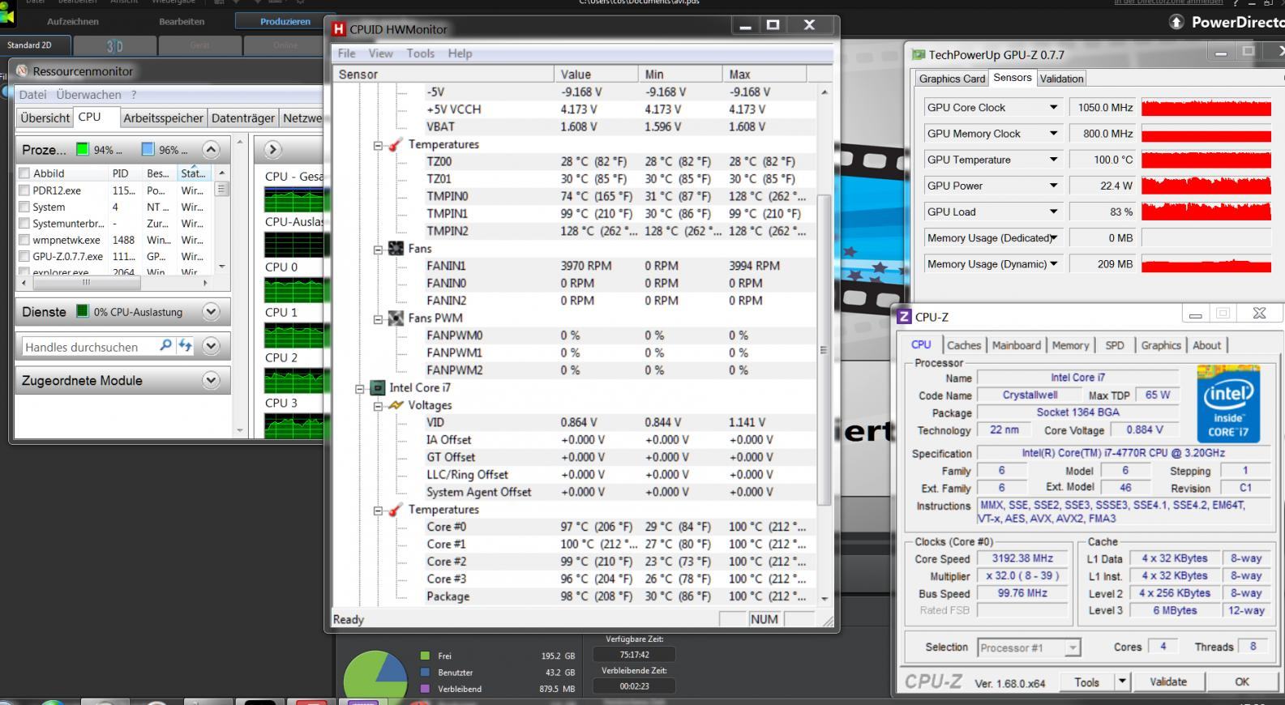
Task: Open the Tools dropdown arrow in CPU-Z
Action: pyautogui.click(x=1123, y=682)
